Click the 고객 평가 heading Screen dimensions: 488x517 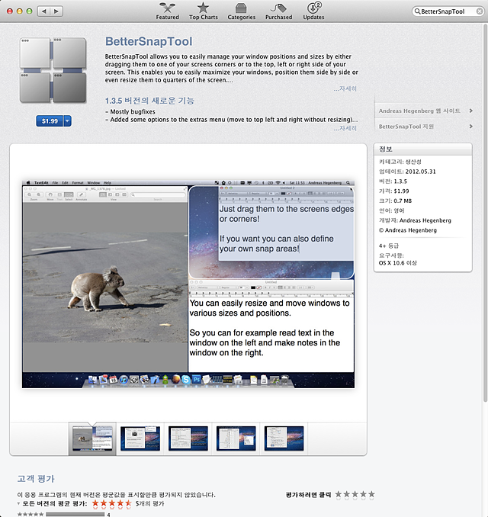(x=36, y=478)
